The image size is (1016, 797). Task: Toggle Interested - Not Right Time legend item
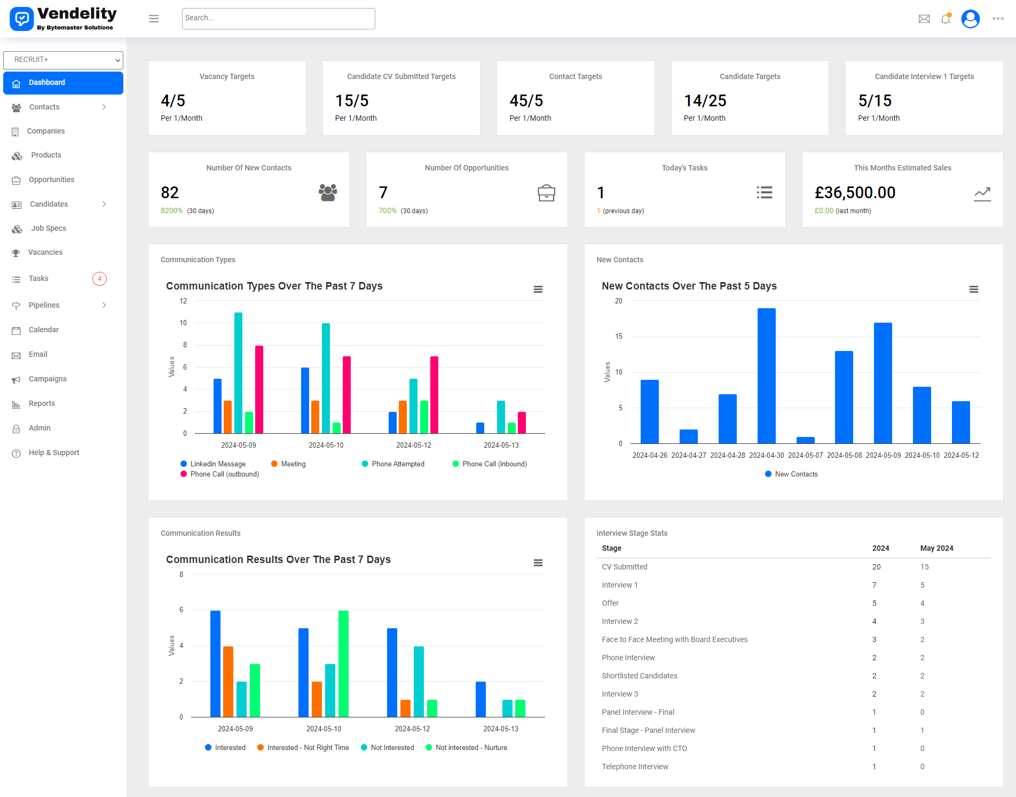click(303, 747)
